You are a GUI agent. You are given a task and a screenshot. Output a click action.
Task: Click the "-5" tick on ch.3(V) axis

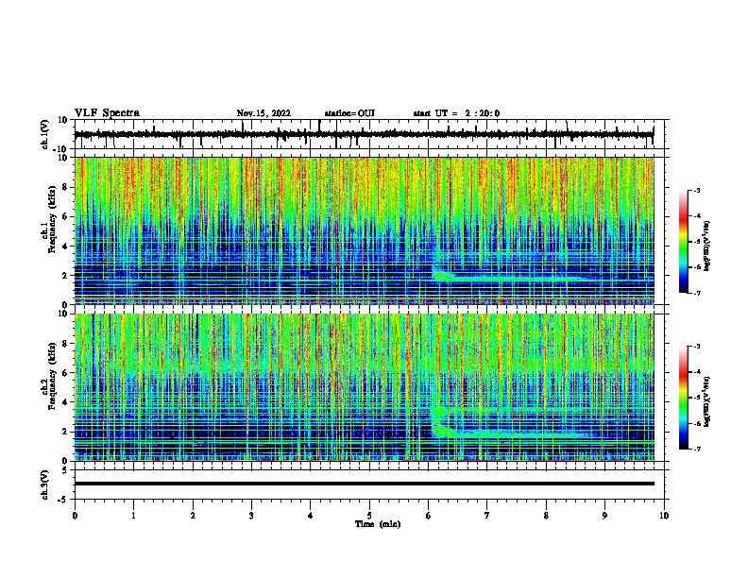[63, 500]
